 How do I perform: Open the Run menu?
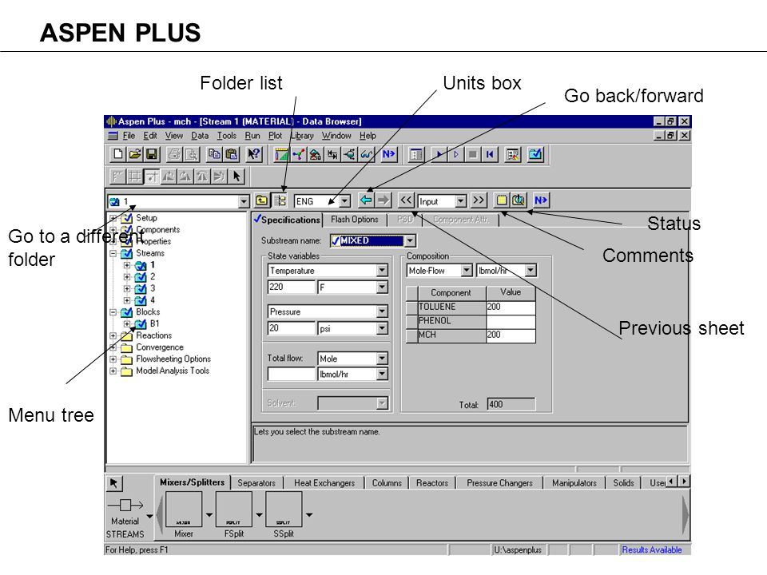coord(252,136)
